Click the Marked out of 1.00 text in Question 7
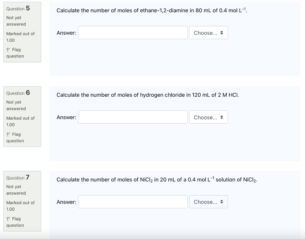This screenshot has height=239, width=305. [20, 206]
